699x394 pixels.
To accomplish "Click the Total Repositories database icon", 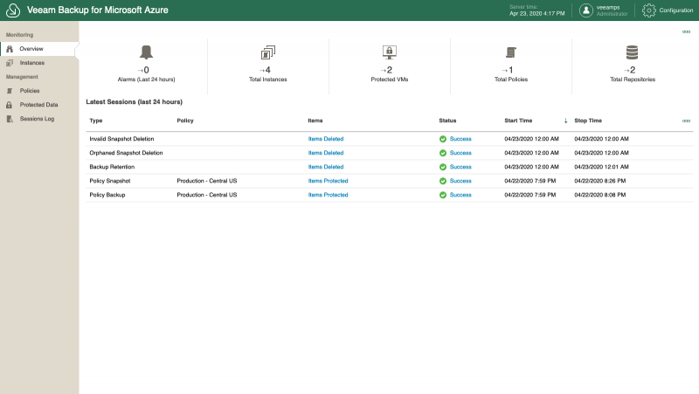I will coord(632,52).
